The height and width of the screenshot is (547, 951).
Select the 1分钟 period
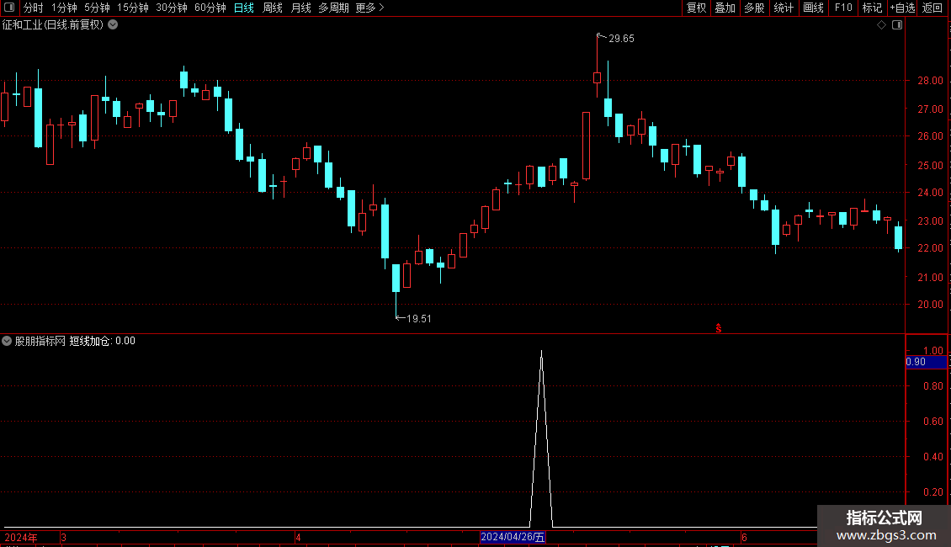coord(64,8)
